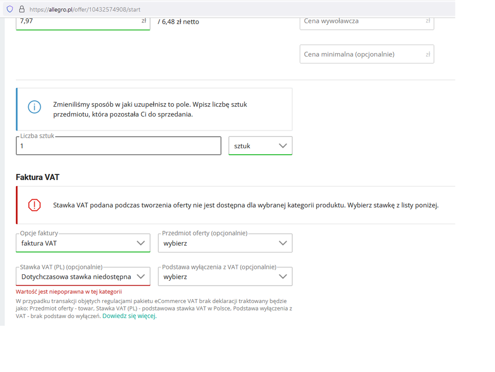
Task: Click the red warning octagon icon
Action: coord(34,205)
